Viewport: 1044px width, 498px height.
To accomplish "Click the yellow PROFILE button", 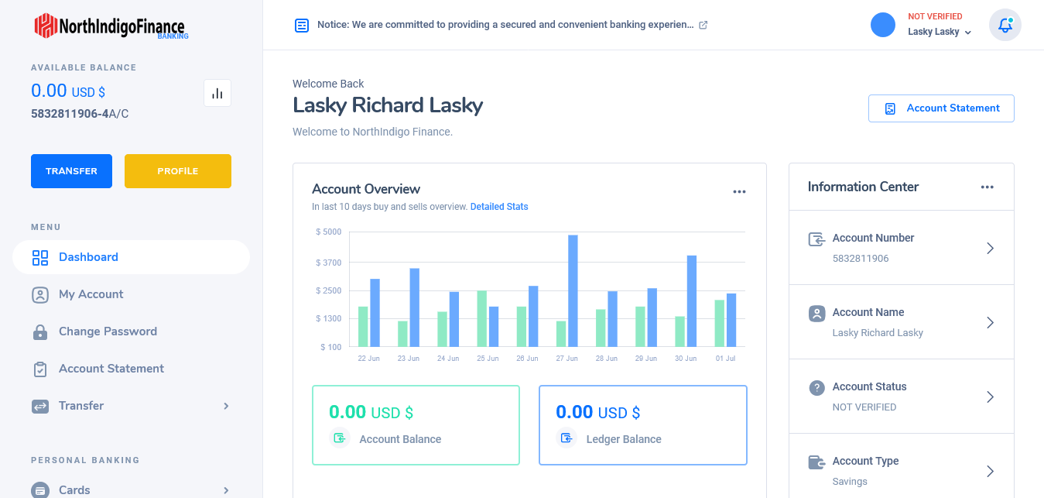I will tap(178, 171).
